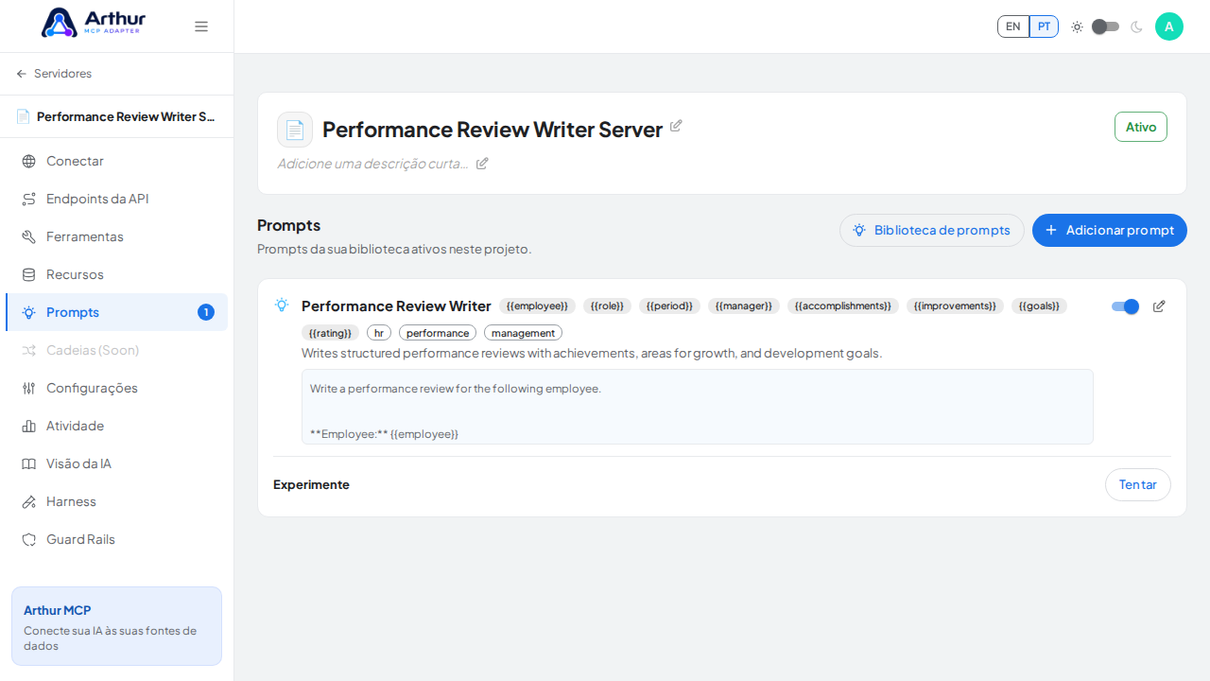Edit the short description pencil icon
1210x681 pixels.
(482, 164)
